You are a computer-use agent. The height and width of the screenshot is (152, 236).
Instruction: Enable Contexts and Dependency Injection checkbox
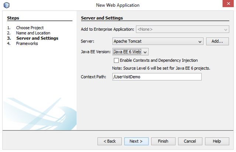[x=117, y=60]
